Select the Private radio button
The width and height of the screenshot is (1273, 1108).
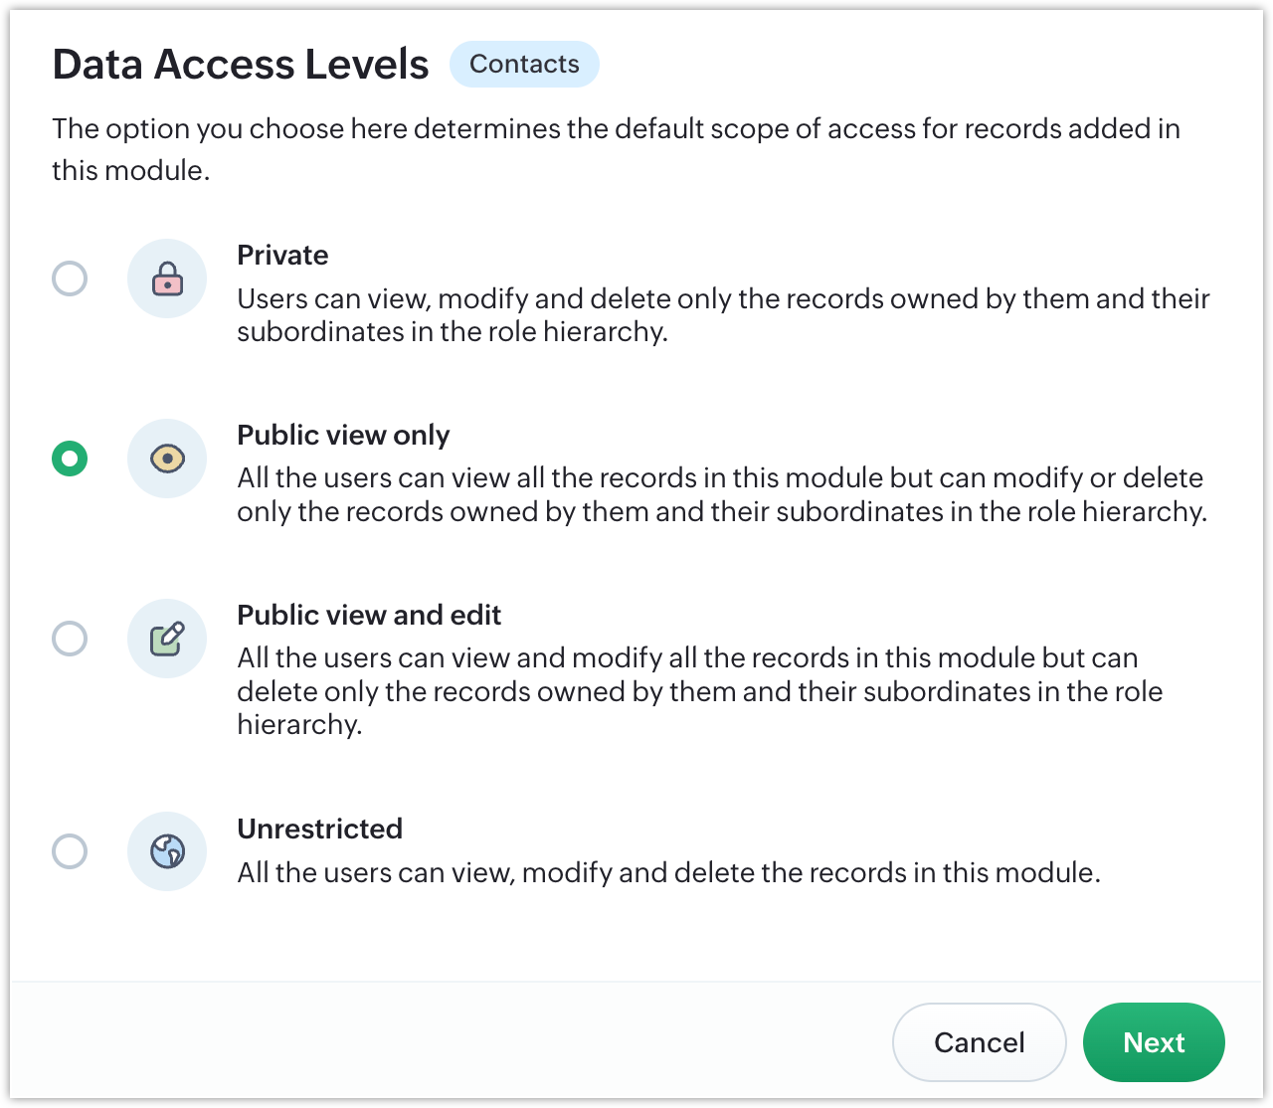tap(70, 278)
